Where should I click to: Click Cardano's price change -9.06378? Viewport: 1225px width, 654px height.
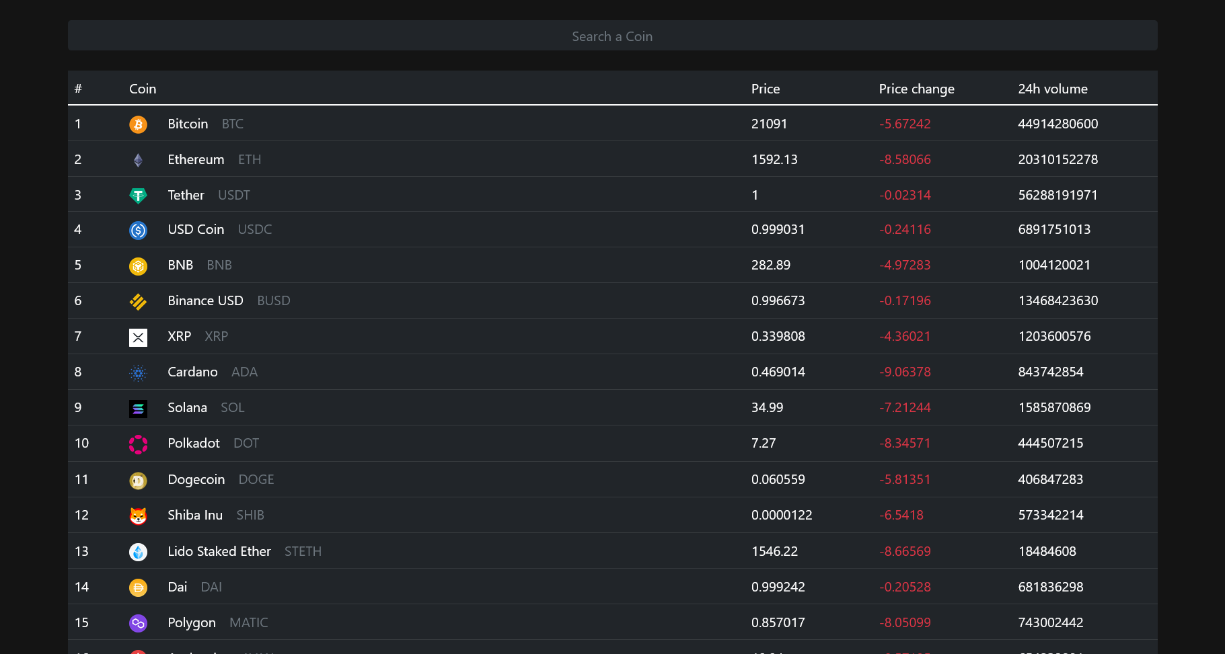click(x=905, y=372)
